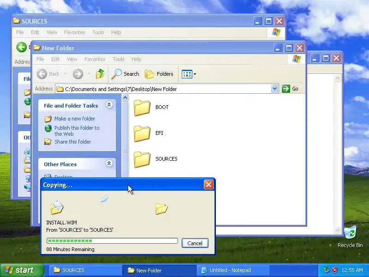Open File menu in SOURCES window
369x277 pixels.
[20, 32]
